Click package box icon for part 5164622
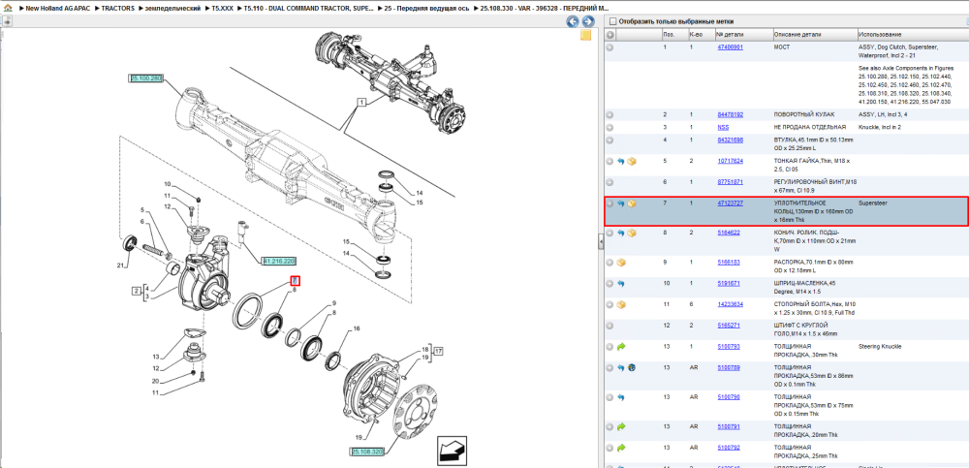The width and height of the screenshot is (969, 468). pyautogui.click(x=632, y=234)
